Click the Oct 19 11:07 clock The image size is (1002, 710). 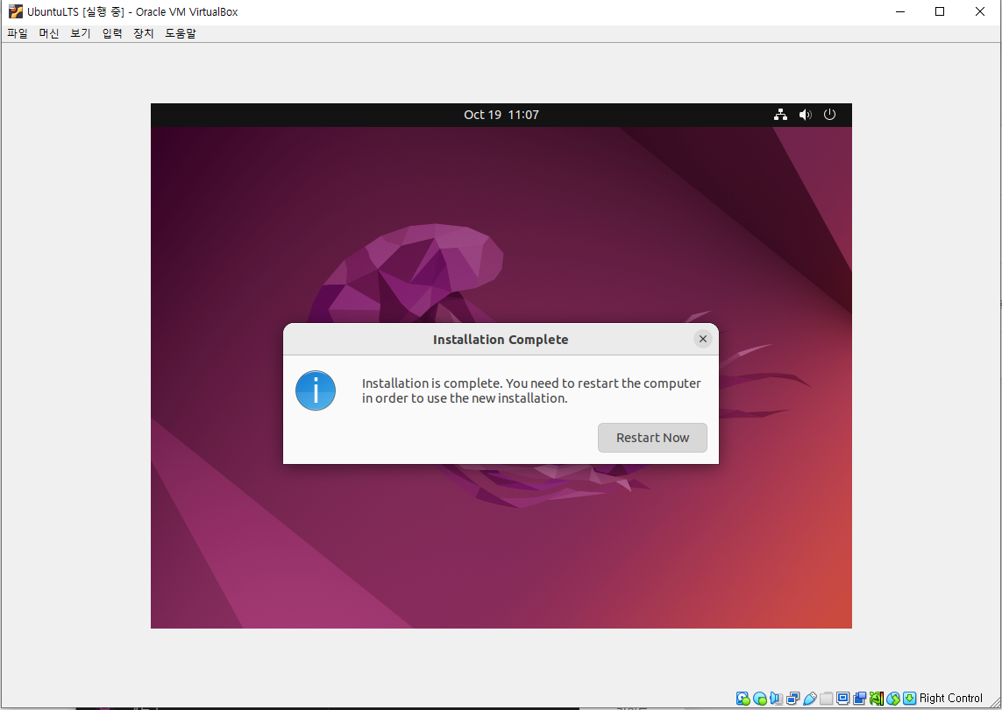[x=501, y=115]
